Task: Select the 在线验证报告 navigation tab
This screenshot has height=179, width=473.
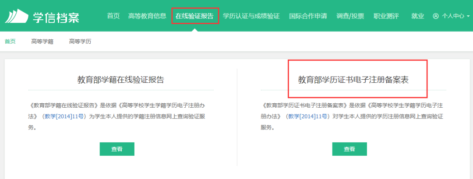Action: [x=194, y=16]
